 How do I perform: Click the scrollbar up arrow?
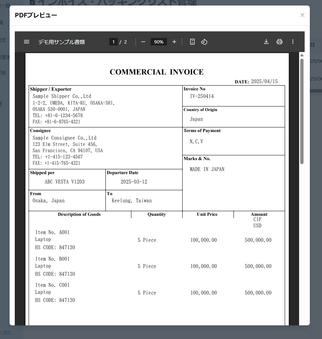pyautogui.click(x=302, y=55)
